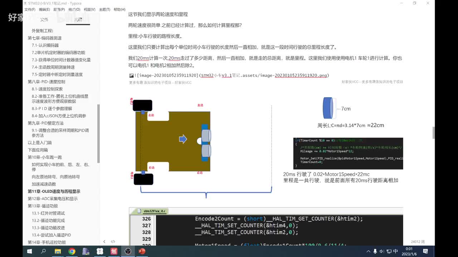Click the text 里程:小车行驶的路程长度。
The height and width of the screenshot is (257, 458).
click(156, 36)
